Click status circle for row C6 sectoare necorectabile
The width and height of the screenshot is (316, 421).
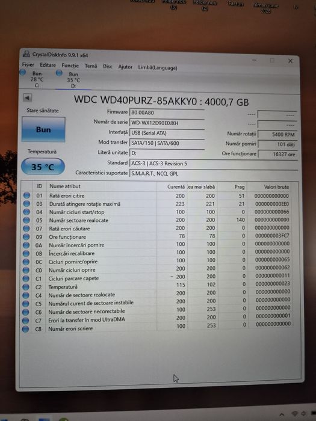(x=25, y=312)
